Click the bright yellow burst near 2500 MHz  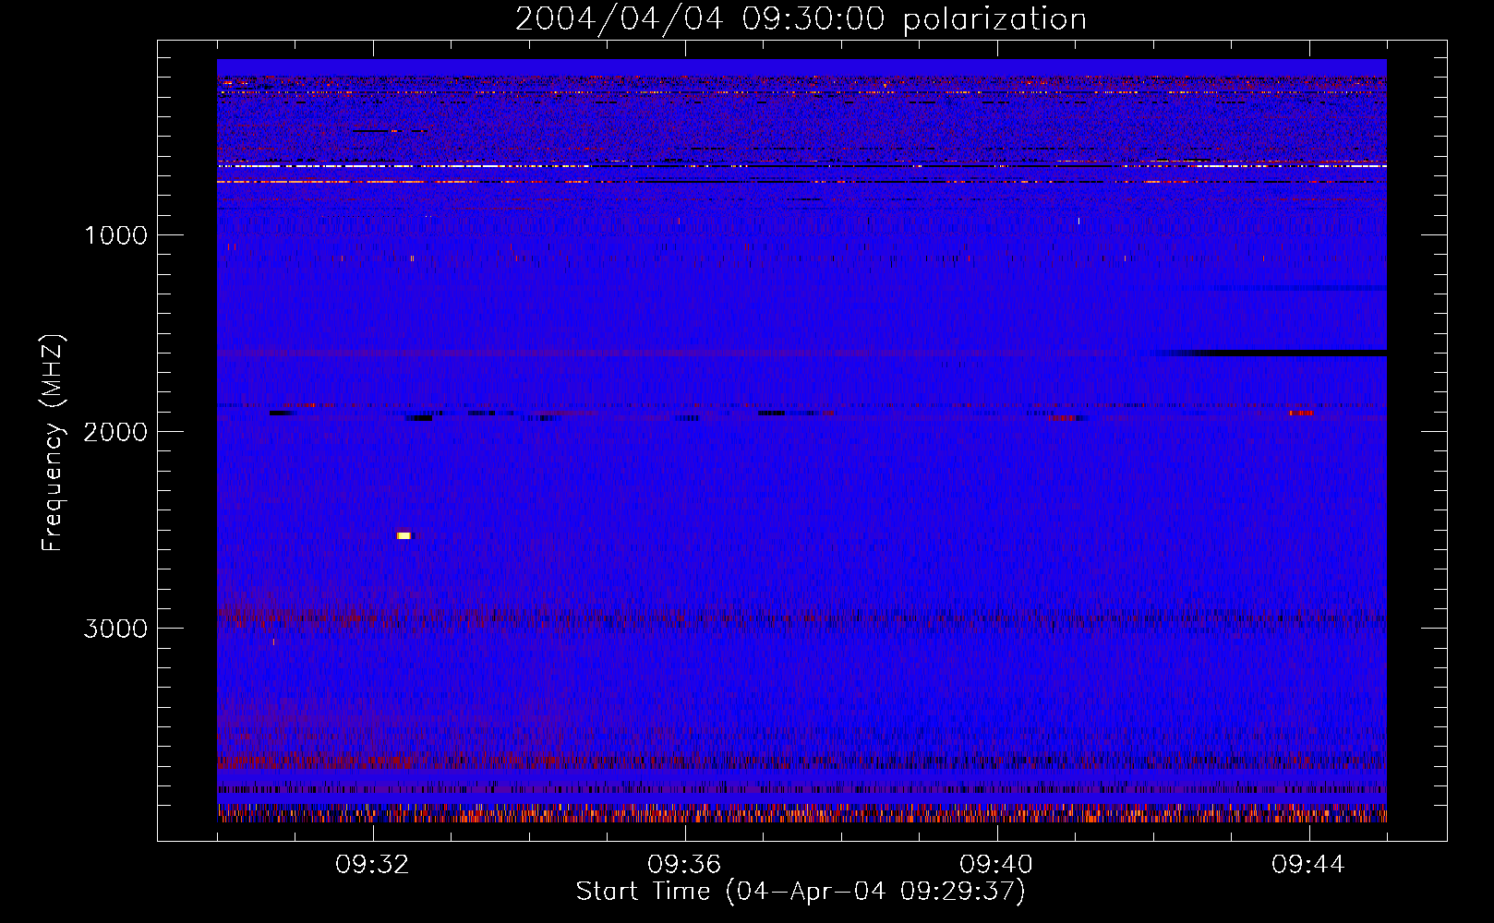click(404, 535)
